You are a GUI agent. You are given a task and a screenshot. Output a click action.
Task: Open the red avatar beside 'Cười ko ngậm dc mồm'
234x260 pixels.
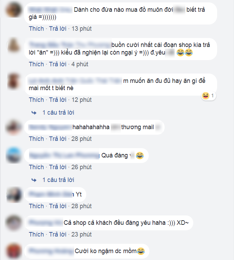tap(14, 251)
